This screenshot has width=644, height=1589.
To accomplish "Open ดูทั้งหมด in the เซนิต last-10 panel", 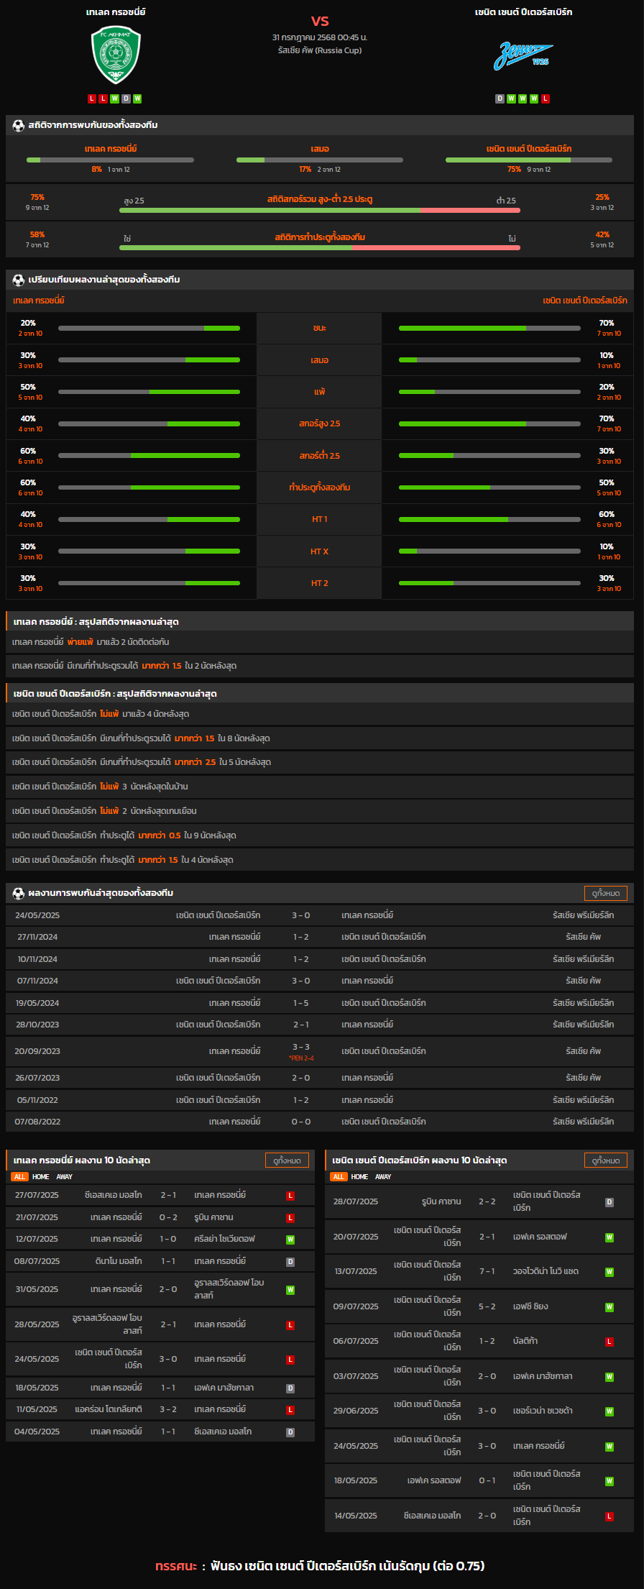I will 606,1160.
